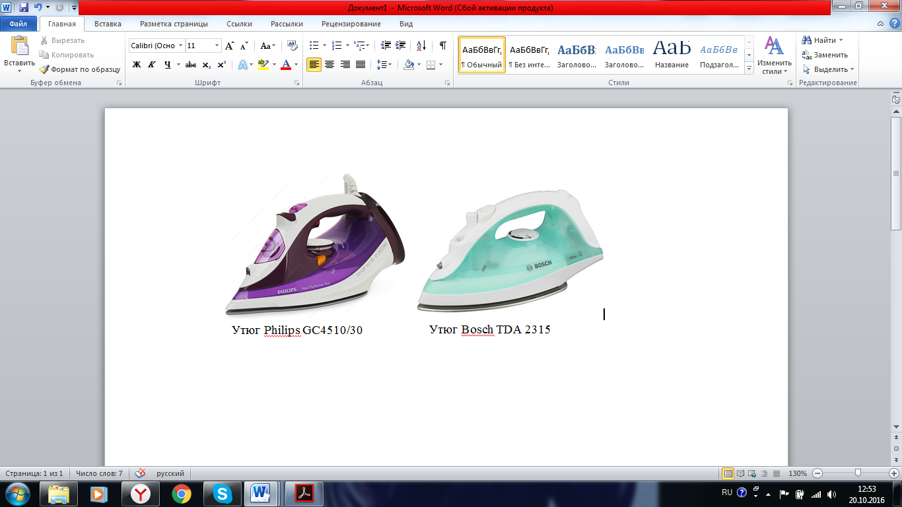This screenshot has width=902, height=507.
Task: Switch to the Ссылки tab
Action: coord(239,24)
